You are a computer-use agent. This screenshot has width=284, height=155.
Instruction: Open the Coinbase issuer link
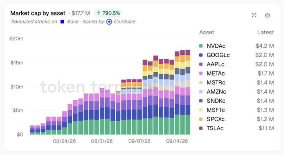[x=124, y=22]
